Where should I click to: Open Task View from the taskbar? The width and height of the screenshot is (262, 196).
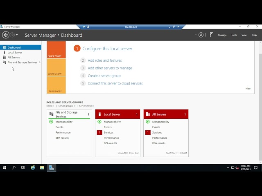pos(23,168)
